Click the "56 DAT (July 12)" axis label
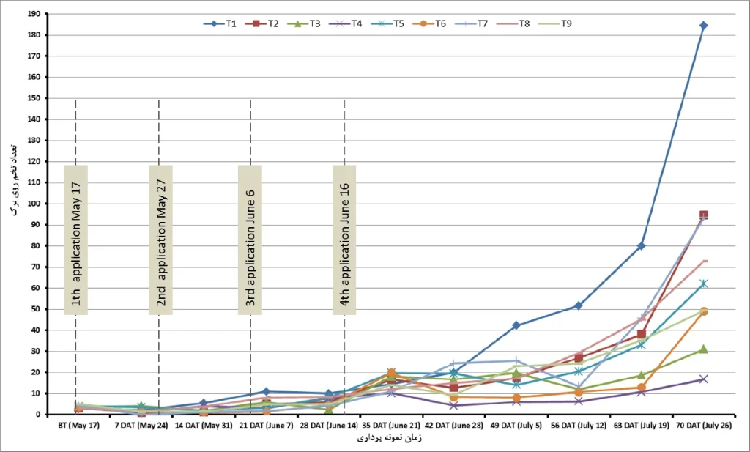Viewport: 750px width, 452px height. 579,425
